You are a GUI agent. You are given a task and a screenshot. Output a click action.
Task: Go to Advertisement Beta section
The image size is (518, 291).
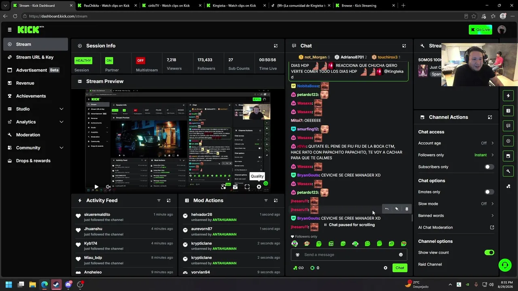point(36,70)
